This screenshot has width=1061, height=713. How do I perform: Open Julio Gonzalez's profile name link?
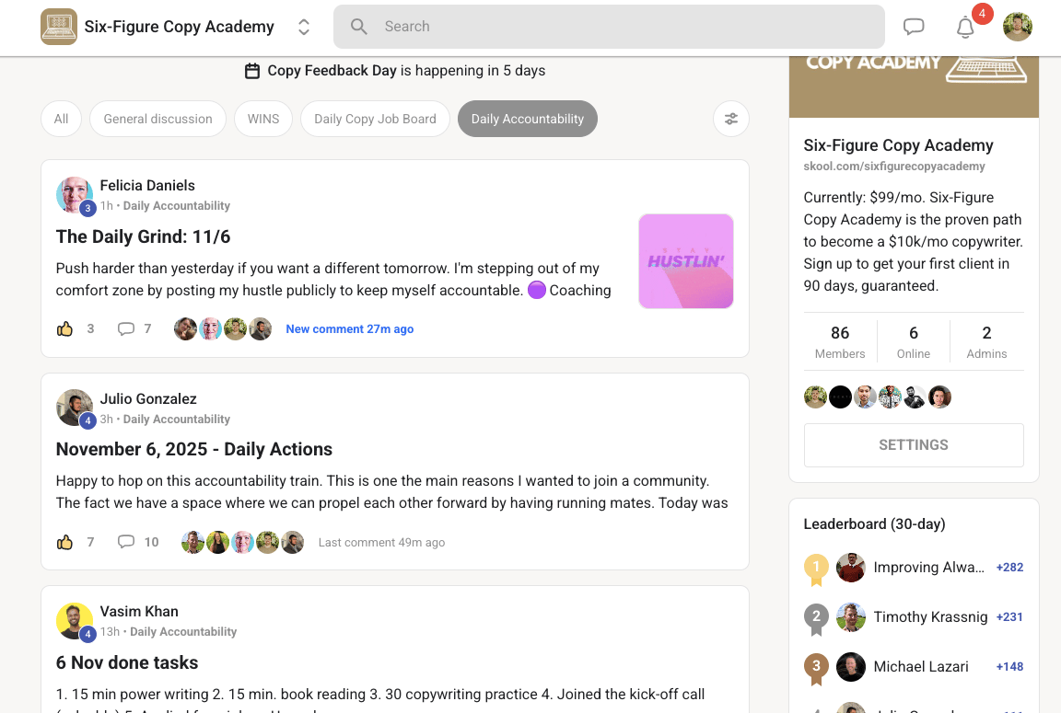[148, 398]
